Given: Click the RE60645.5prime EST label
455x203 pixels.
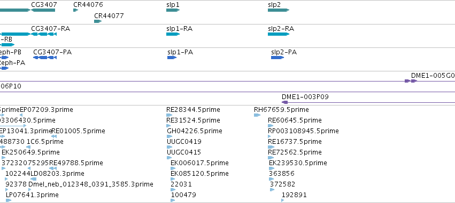Looking at the screenshot, I should pos(295,120).
